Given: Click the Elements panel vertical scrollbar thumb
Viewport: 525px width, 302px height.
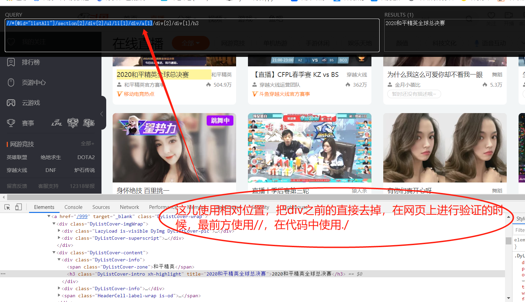Looking at the screenshot, I should [x=508, y=241].
